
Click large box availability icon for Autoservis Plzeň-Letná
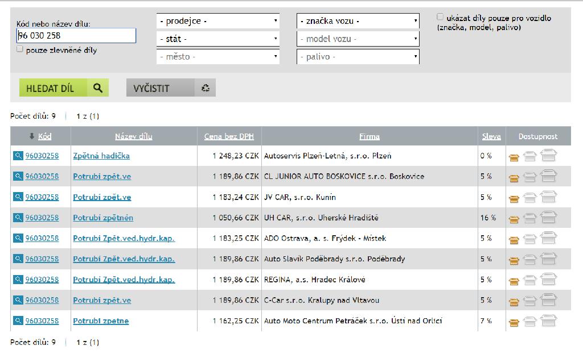548,155
